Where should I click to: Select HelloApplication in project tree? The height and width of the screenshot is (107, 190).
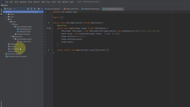coord(25,29)
